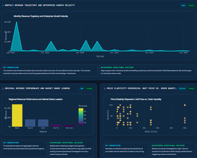197x158 pixels.
Task: Click the 'Bivariate correlation analyzing' observation text
Action: (x=125, y=150)
